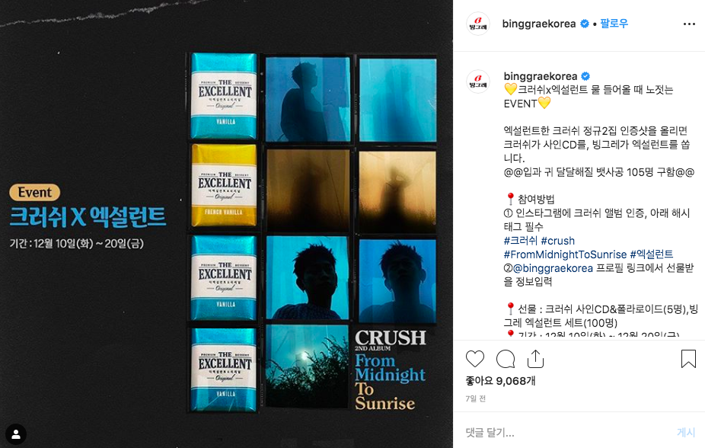The image size is (705, 448).
Task: Like the post with the heart icon
Action: (475, 359)
